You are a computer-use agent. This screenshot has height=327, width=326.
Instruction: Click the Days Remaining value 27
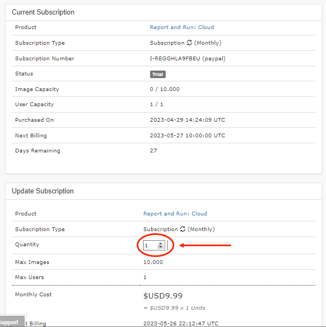(153, 151)
